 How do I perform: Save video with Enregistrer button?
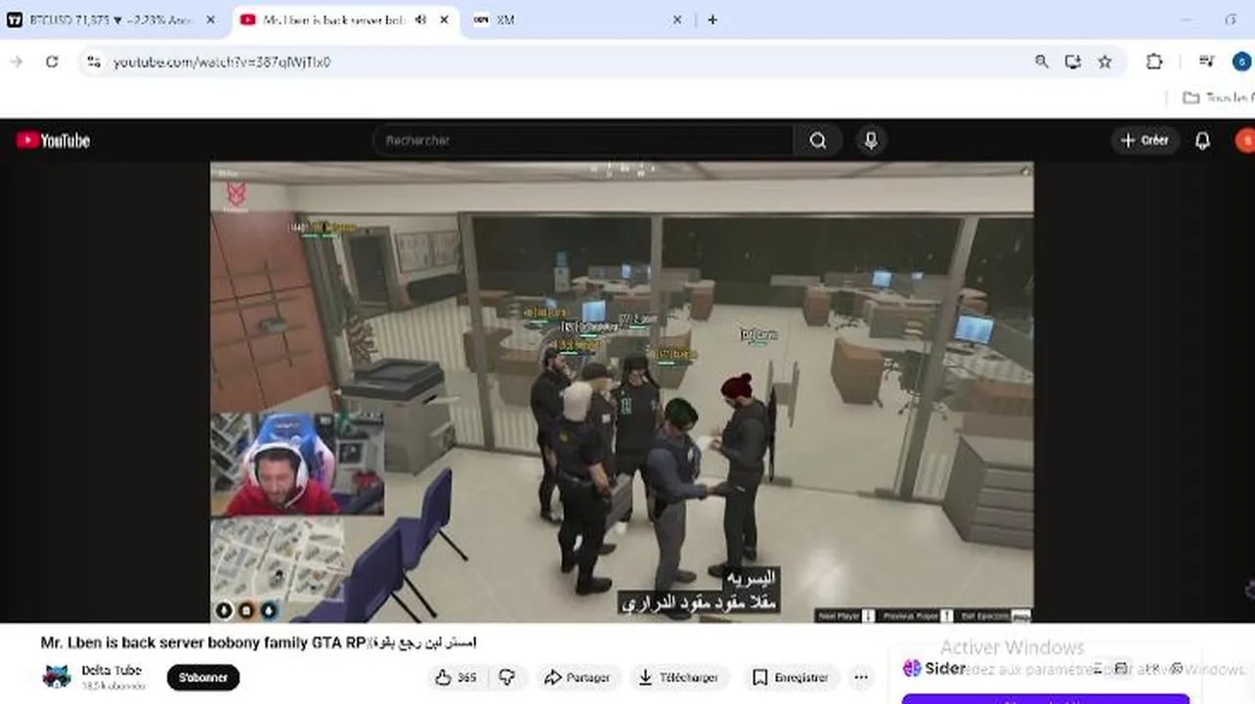[x=791, y=678]
